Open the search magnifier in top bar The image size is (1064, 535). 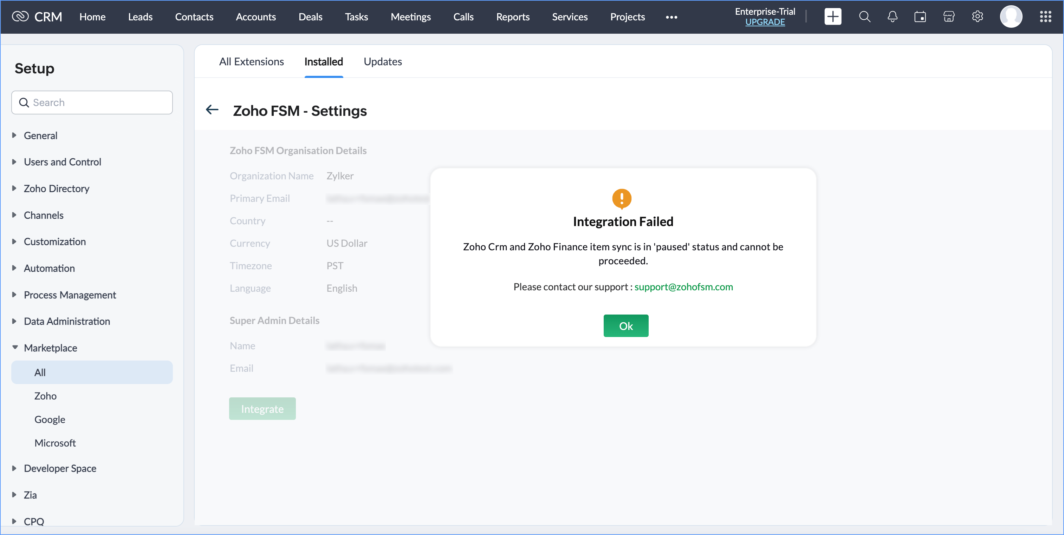(x=864, y=17)
